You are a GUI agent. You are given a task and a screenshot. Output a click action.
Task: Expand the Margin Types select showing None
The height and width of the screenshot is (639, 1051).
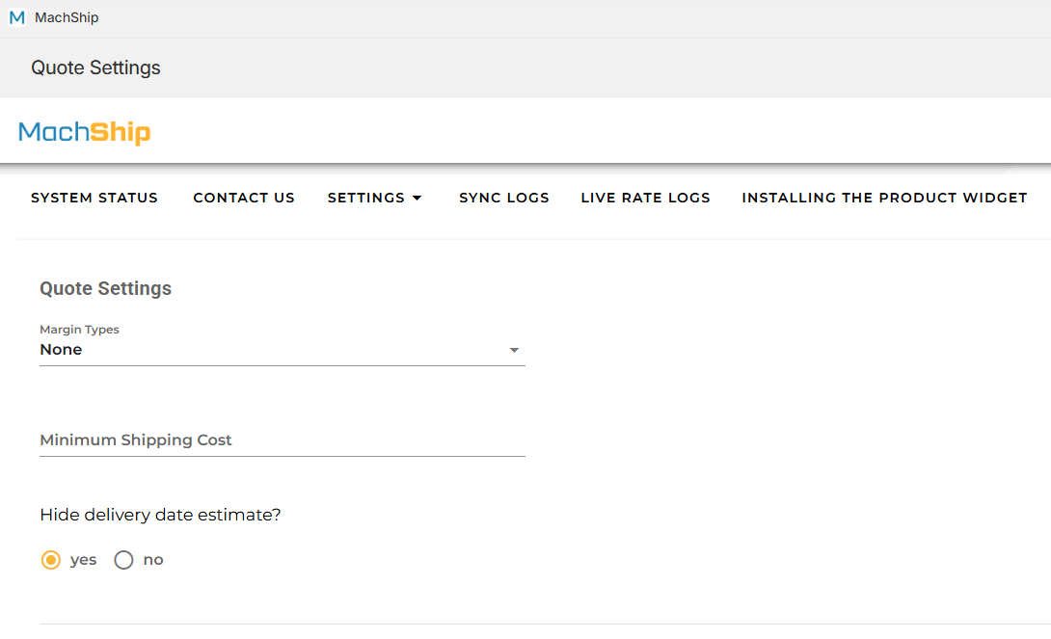click(270, 350)
